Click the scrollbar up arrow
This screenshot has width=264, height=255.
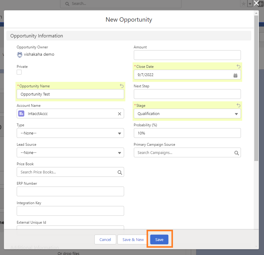pos(256,13)
